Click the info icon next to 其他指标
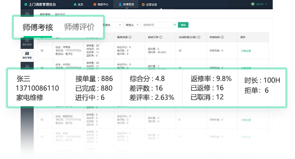 222,37
